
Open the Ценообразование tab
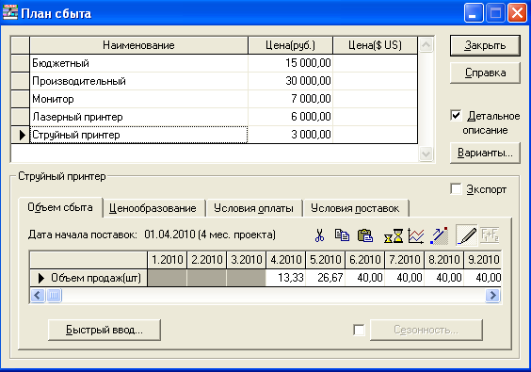click(x=153, y=208)
